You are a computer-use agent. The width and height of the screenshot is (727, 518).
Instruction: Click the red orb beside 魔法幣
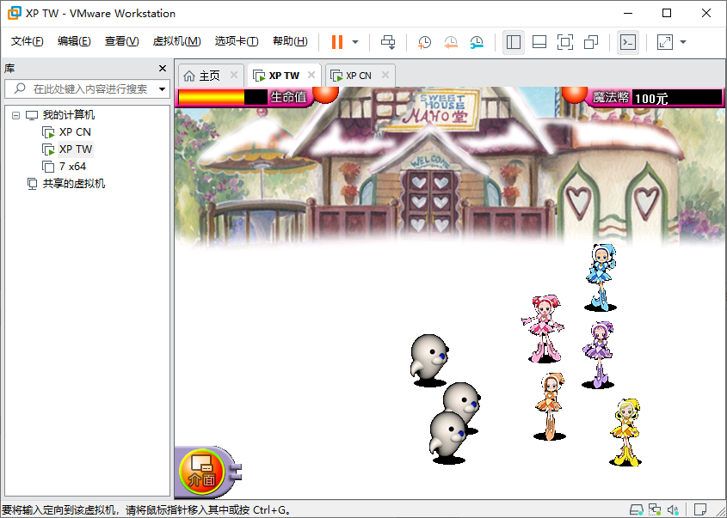[575, 94]
